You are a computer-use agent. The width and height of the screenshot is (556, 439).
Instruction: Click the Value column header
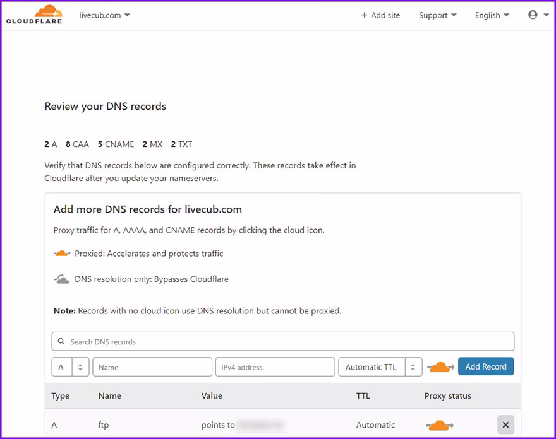(x=212, y=396)
